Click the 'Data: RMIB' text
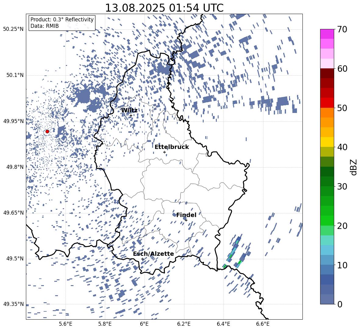This screenshot has height=330, width=361. click(45, 26)
